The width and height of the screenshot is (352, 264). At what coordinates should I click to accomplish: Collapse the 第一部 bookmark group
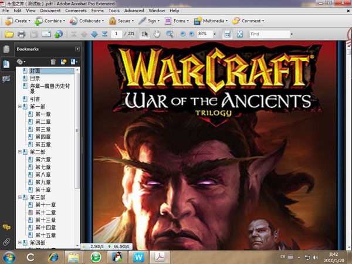coord(20,106)
